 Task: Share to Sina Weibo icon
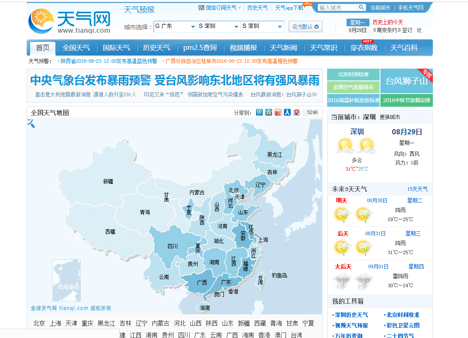[x=278, y=112]
